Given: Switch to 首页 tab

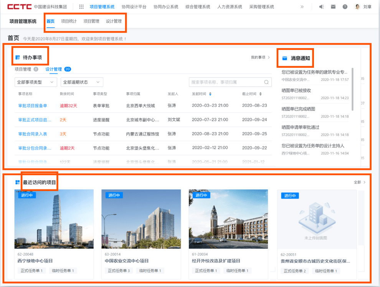Looking at the screenshot, I should click(x=50, y=21).
